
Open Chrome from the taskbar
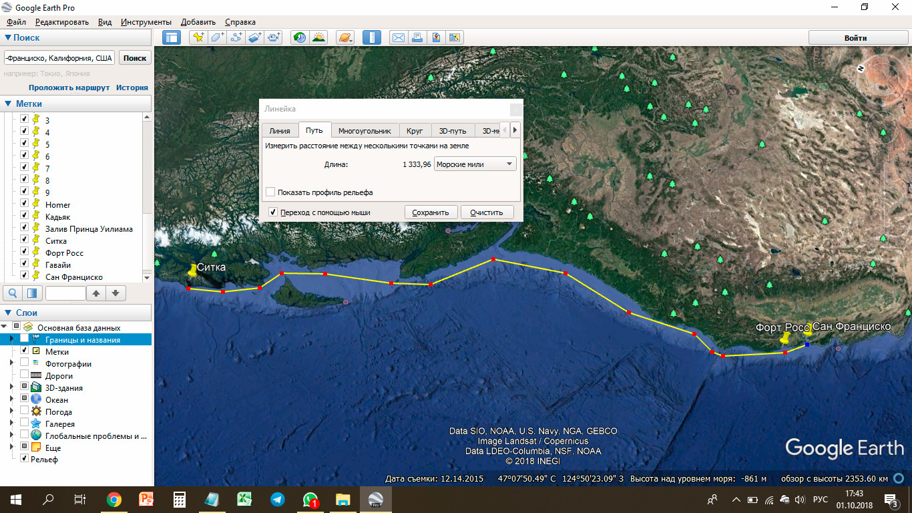tap(114, 499)
